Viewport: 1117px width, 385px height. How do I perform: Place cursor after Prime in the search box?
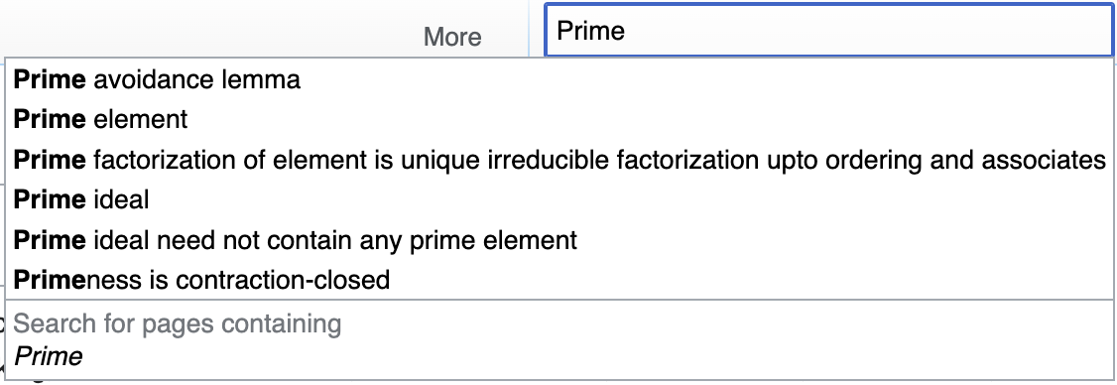pos(627,31)
